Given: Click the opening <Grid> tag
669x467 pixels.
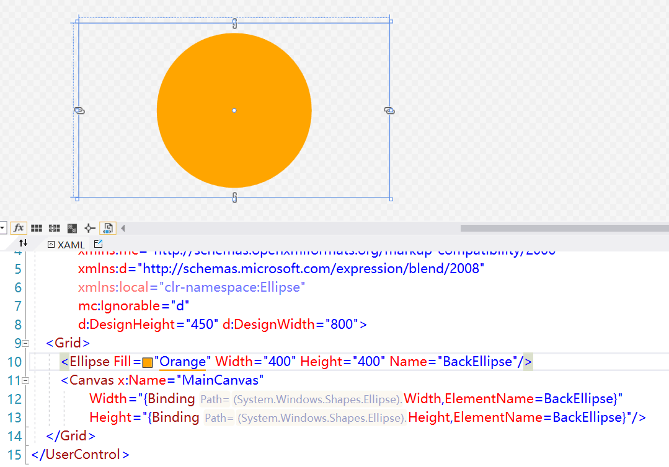Looking at the screenshot, I should coord(68,343).
